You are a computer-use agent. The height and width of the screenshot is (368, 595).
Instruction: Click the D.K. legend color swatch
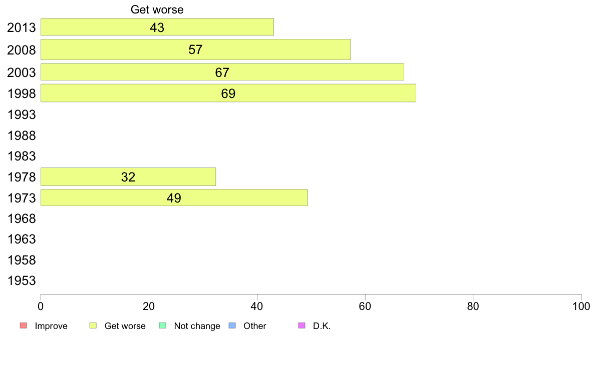(302, 325)
